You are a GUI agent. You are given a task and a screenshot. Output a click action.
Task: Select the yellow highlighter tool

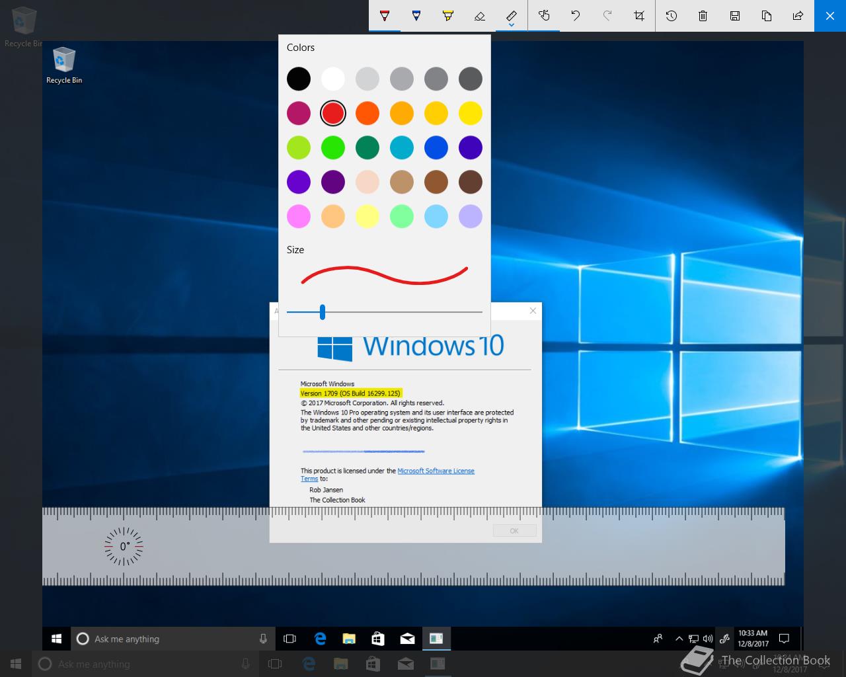pyautogui.click(x=448, y=16)
